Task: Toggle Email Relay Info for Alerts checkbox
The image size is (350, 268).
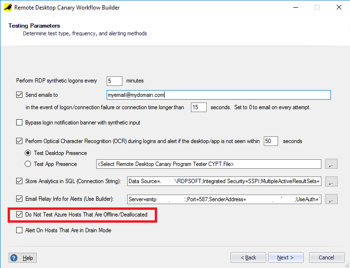Action: pos(19,199)
